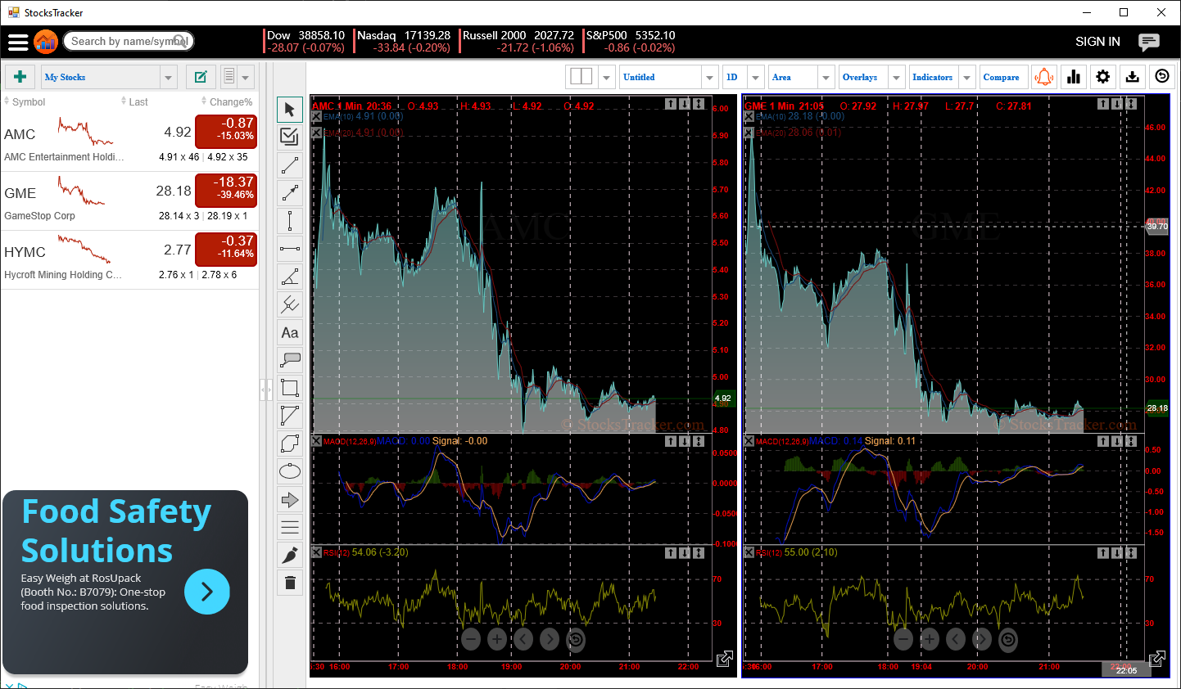
Task: Expand the My Stocks watchlist dropdown
Action: [168, 77]
